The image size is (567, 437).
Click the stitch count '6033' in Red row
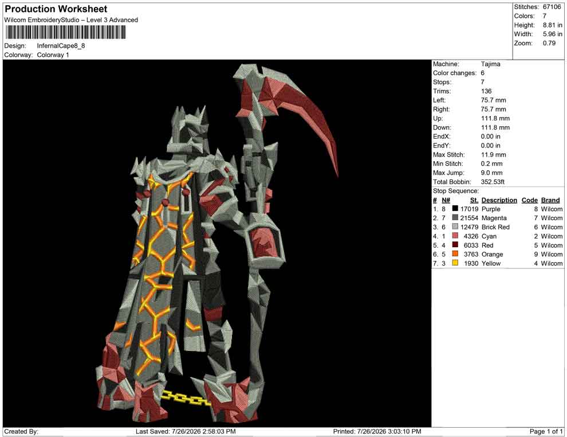(x=471, y=245)
